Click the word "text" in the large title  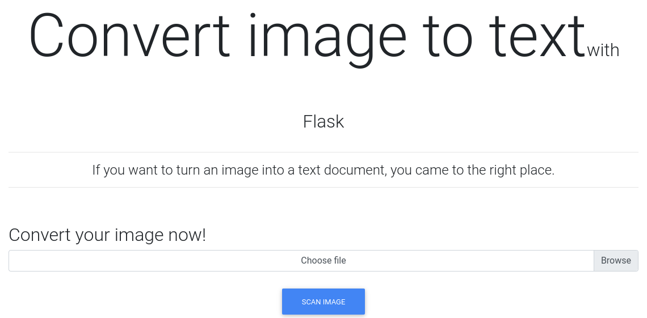coord(536,36)
